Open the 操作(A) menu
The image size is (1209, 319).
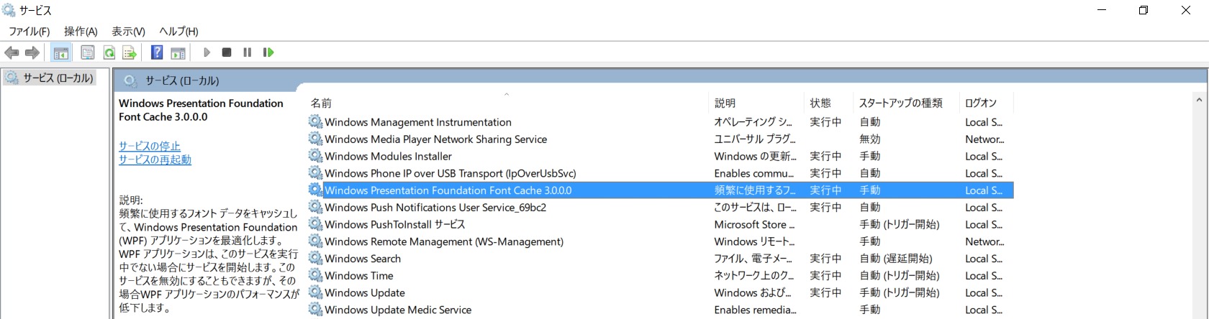pyautogui.click(x=81, y=32)
